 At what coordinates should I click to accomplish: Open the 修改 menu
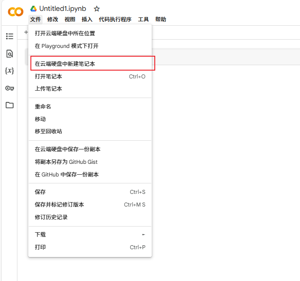click(x=53, y=19)
